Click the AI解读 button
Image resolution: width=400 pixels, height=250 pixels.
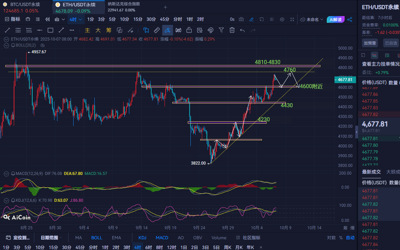(x=336, y=19)
